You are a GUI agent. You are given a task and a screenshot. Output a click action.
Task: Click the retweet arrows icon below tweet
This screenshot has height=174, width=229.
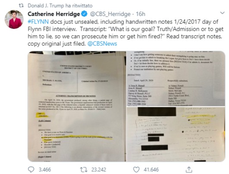pyautogui.click(x=84, y=170)
